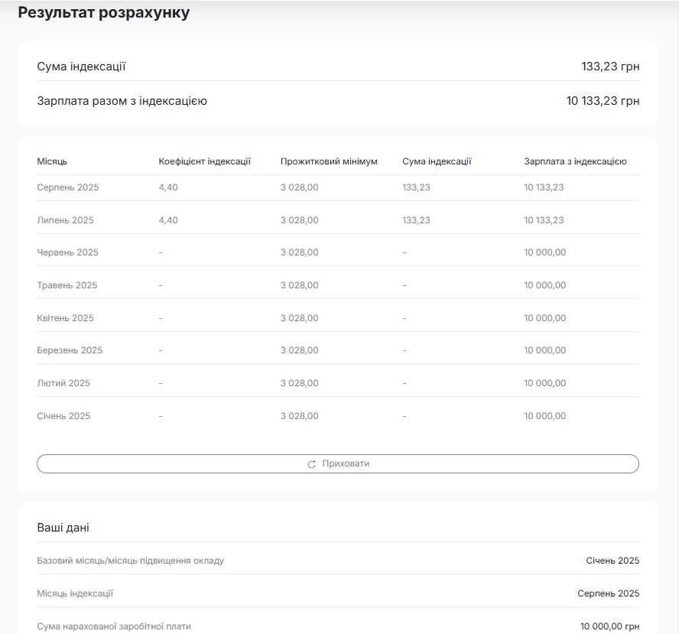Click the Квітень 2025 month cell
Screen dimensions: 679x634
tap(65, 318)
